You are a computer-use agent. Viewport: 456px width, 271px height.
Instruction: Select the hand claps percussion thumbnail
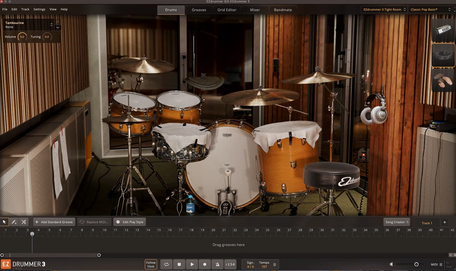pos(443,80)
